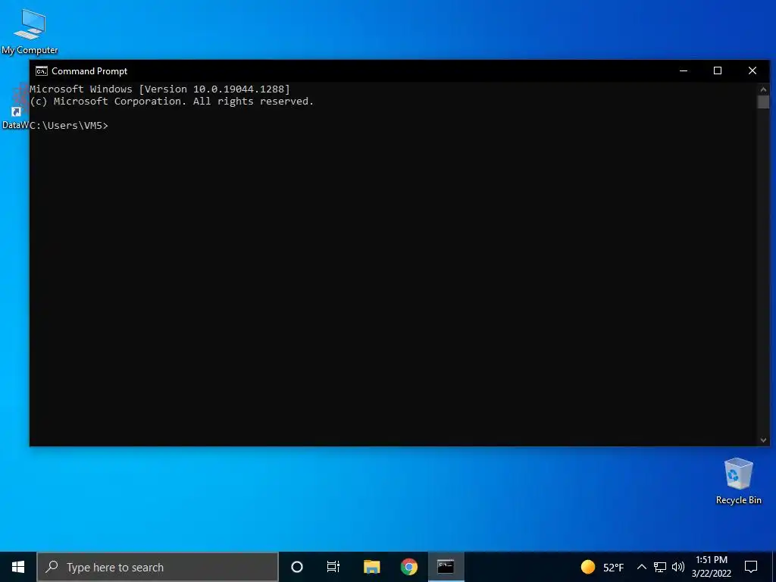Open Cortana circle icon on taskbar
Screen dimensions: 776x582
click(x=297, y=567)
